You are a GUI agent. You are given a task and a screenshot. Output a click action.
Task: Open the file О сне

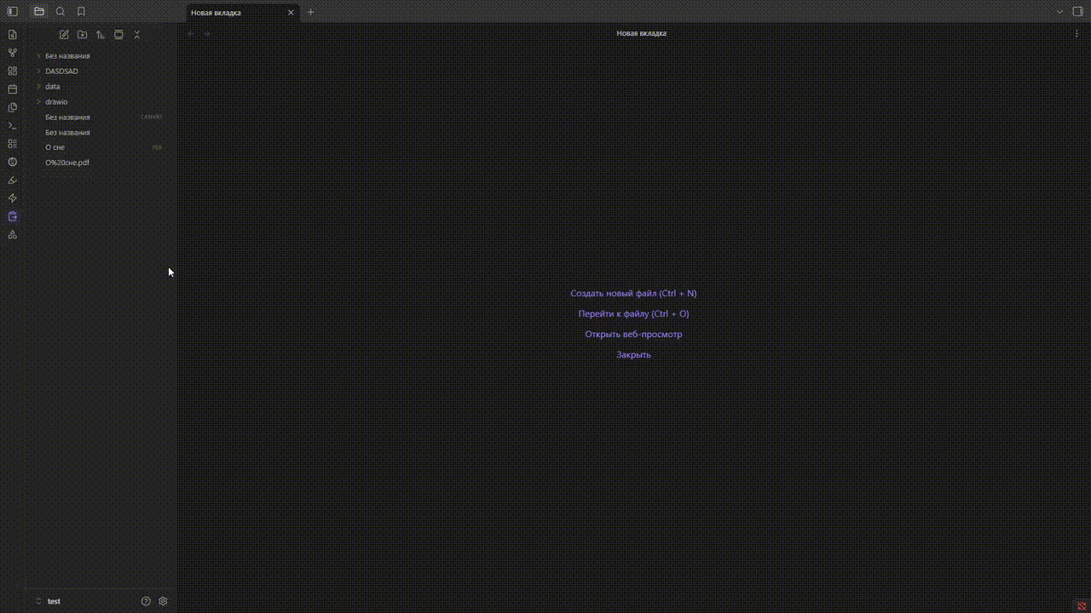(x=55, y=147)
